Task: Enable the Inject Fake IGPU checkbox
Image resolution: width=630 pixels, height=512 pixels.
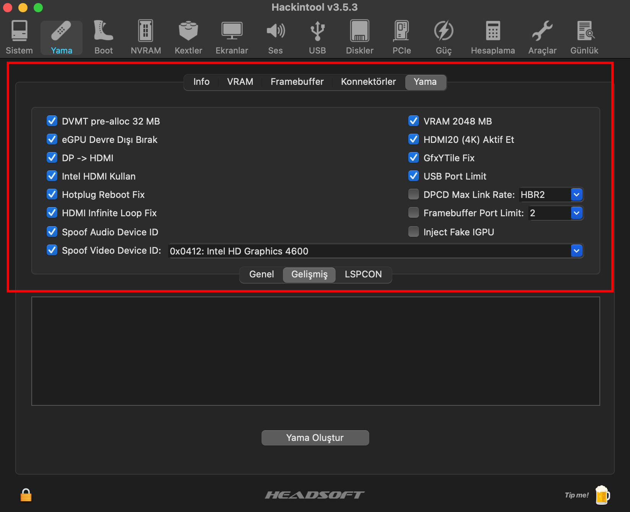Action: 414,232
